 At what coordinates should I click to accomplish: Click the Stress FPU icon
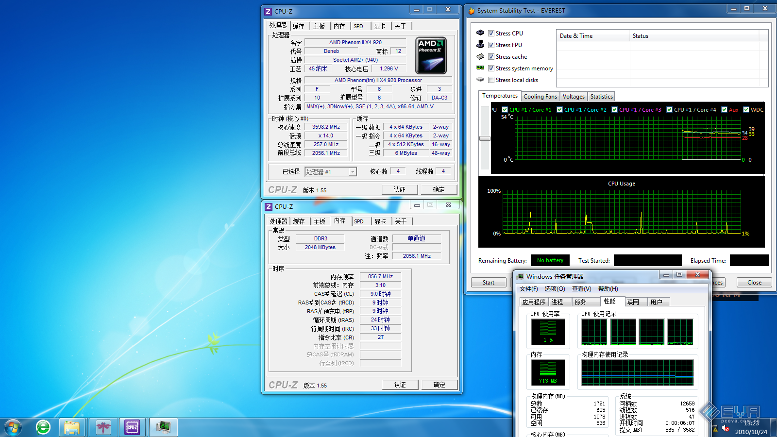coord(480,45)
